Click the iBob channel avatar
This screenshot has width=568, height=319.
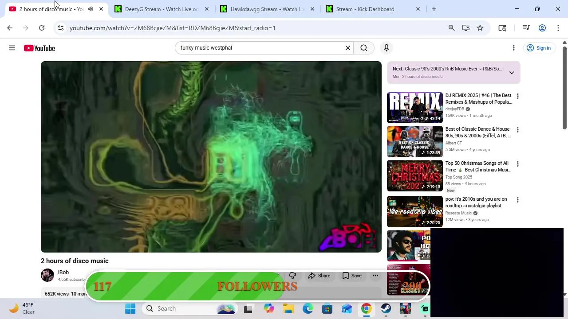click(x=47, y=275)
